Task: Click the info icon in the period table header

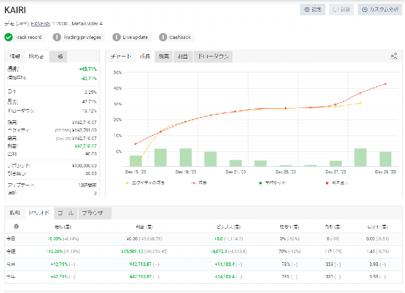Action: 16,226
